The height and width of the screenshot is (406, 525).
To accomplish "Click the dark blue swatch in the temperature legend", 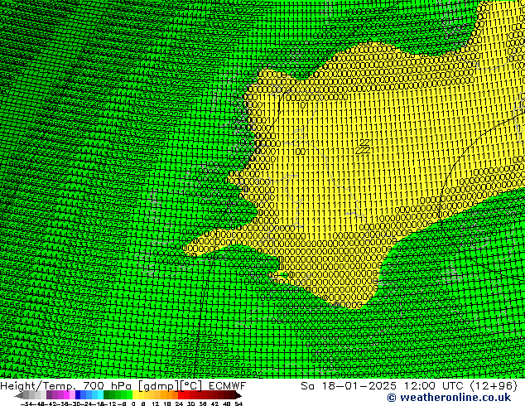I will click(x=78, y=395).
